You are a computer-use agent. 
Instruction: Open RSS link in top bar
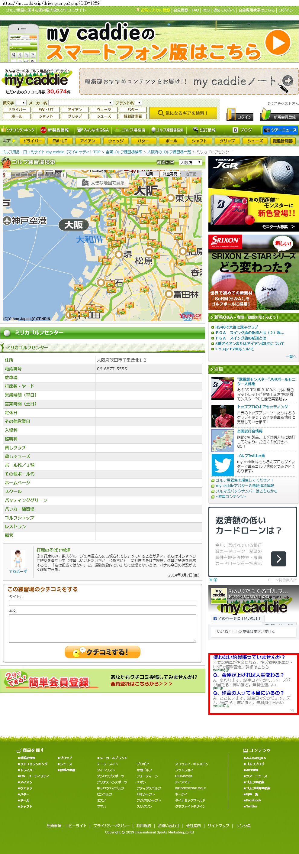tap(206, 10)
